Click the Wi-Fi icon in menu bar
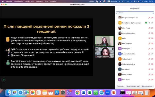The width and height of the screenshot is (155, 97). tap(128, 1)
